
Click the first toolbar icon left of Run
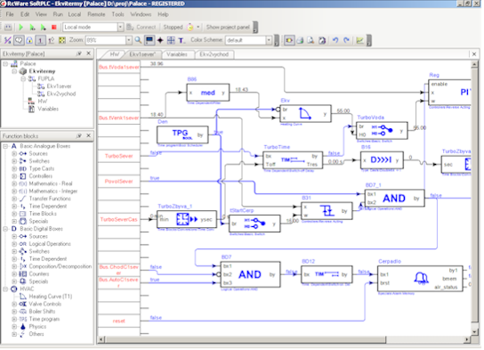pos(8,28)
